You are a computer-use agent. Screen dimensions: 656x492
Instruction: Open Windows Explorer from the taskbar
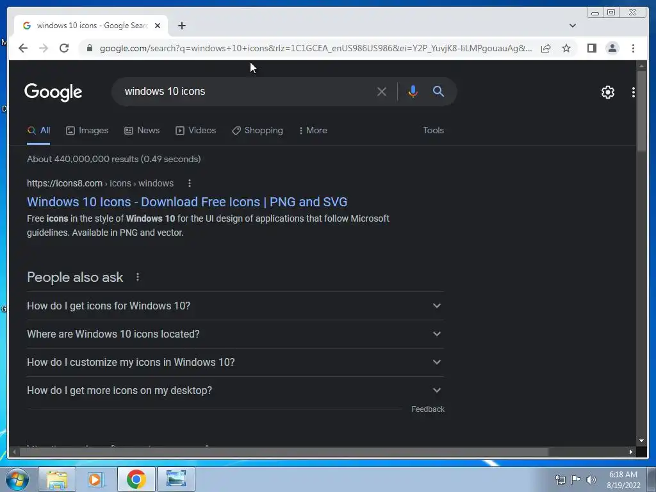[57, 479]
